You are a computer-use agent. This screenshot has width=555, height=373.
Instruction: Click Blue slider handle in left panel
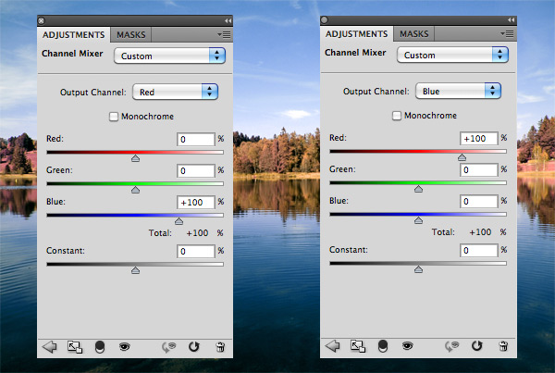(179, 221)
